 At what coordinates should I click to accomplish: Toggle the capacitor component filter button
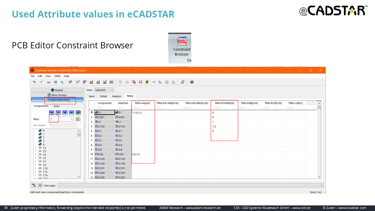(x=58, y=113)
